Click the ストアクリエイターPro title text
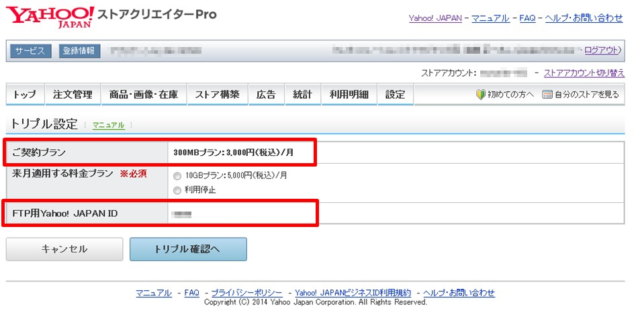This screenshot has height=319, width=638. [157, 14]
